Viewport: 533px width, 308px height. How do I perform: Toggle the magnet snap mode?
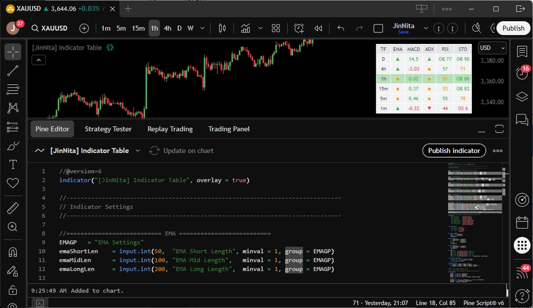click(13, 252)
